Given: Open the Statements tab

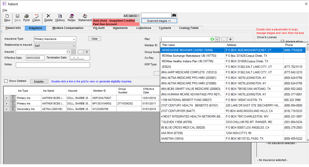Looking at the screenshot, I should point(120,28).
